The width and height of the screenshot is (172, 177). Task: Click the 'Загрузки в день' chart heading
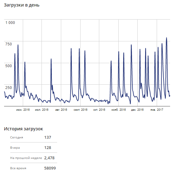[x=22, y=5]
